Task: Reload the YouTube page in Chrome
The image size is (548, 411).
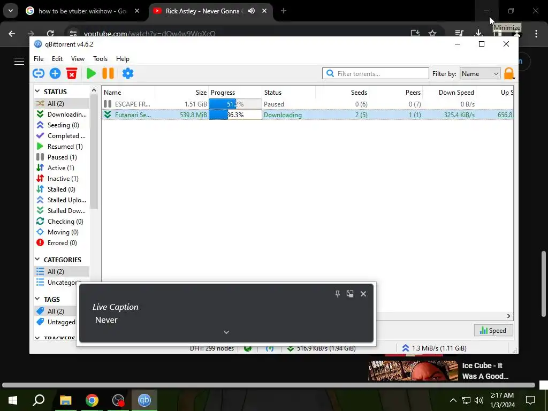Action: click(50, 34)
